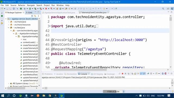
Task: Click the green Boot Dashboard icon
Action: pyautogui.click(x=21, y=9)
